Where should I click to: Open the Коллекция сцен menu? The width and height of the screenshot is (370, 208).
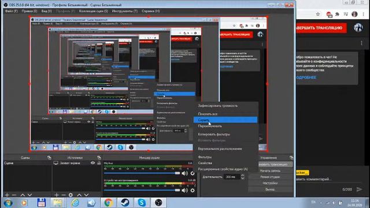(94, 11)
